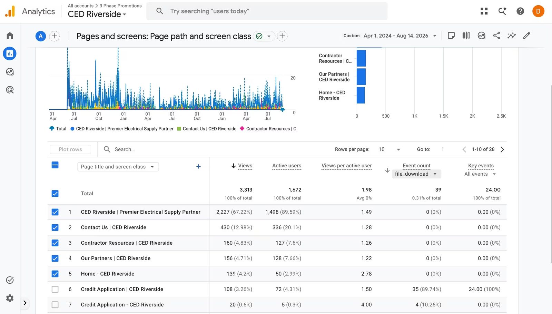Go to next page of table rows
The width and height of the screenshot is (552, 314).
(x=502, y=149)
